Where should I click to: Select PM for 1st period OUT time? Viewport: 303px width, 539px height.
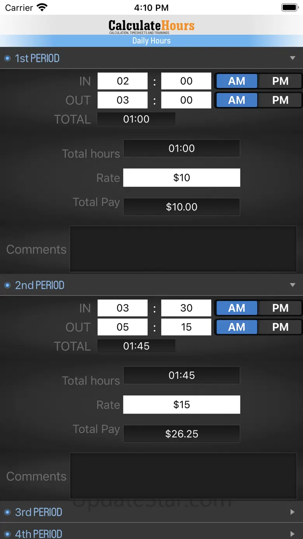(280, 100)
